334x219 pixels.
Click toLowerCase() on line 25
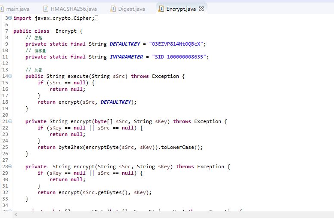(180, 147)
